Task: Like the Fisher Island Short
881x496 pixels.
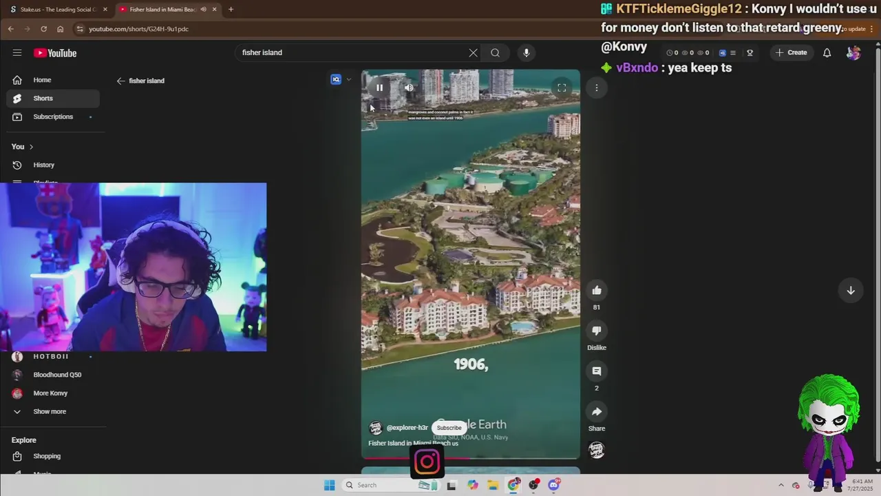Action: (x=597, y=291)
